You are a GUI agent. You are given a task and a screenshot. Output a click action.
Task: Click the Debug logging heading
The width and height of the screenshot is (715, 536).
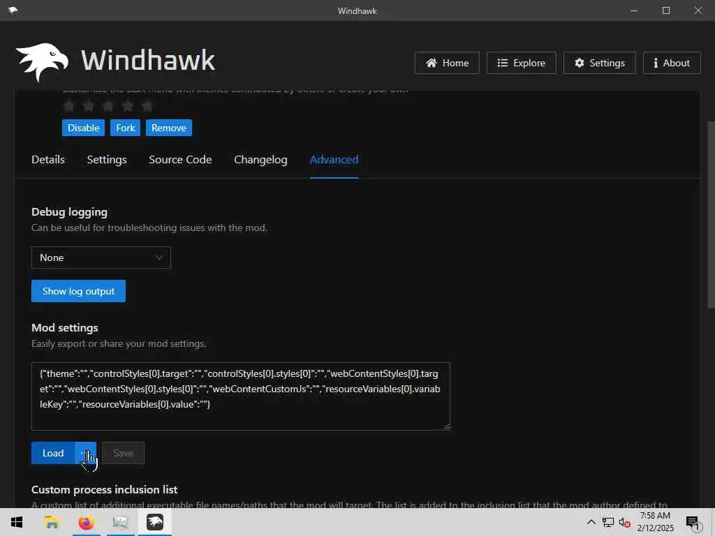(x=69, y=212)
